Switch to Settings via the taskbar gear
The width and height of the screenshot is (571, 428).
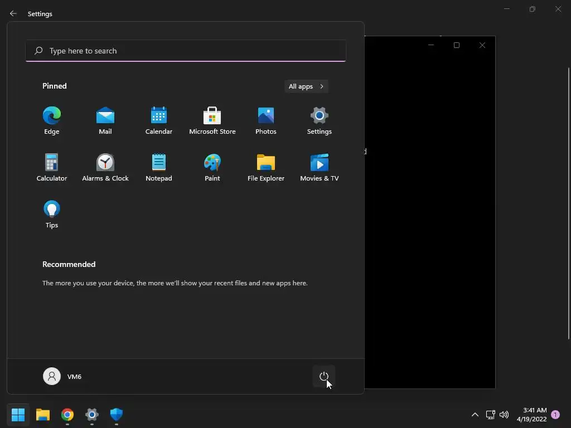point(92,415)
